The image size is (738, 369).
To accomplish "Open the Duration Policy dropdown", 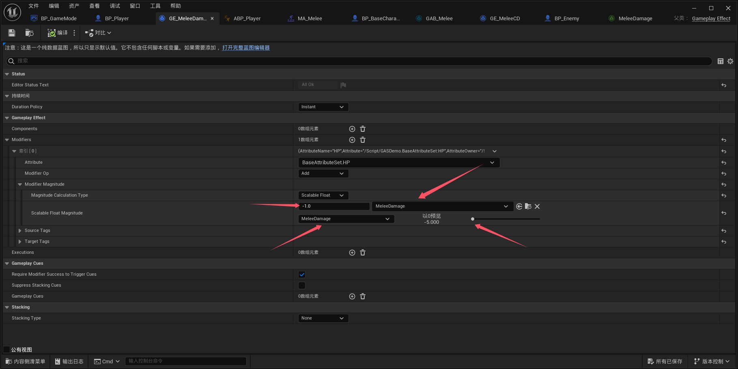I will pyautogui.click(x=323, y=107).
